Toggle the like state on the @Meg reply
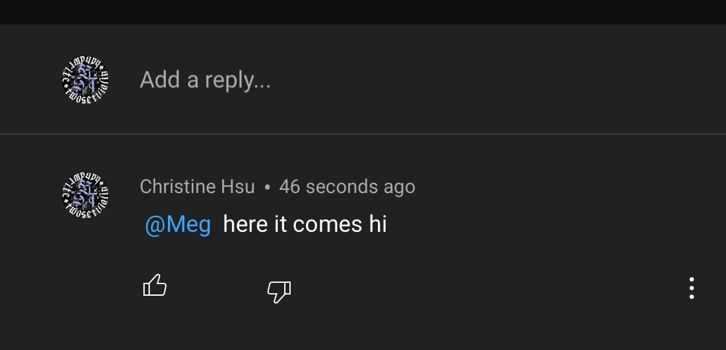 [154, 285]
